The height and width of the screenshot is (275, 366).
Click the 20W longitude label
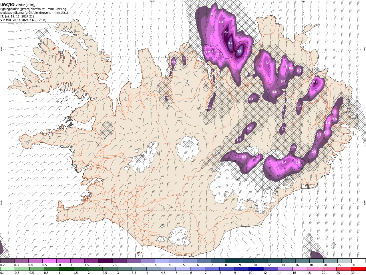point(152,1)
